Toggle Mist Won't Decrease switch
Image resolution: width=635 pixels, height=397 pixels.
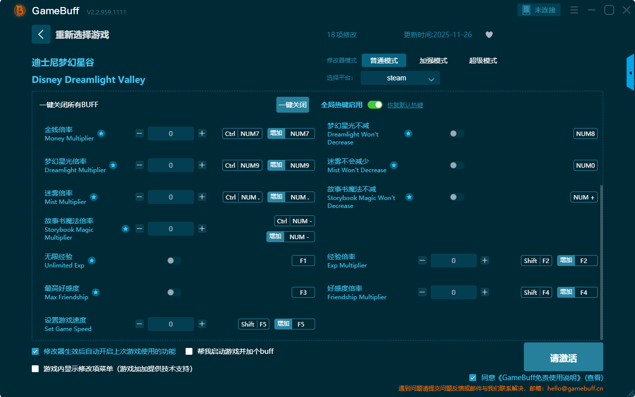456,165
